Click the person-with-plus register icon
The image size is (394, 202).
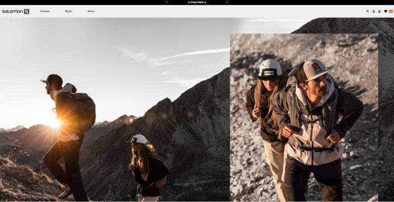(380, 11)
